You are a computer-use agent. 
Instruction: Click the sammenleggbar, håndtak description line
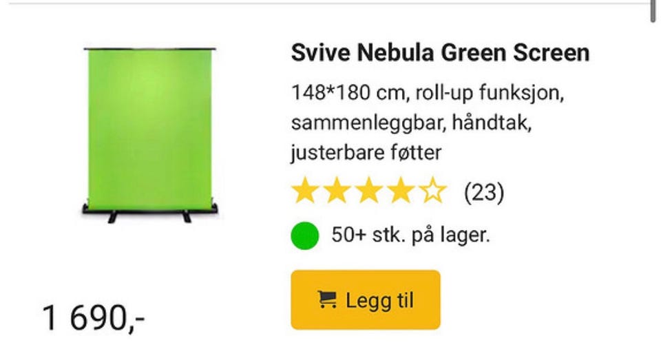pos(412,123)
